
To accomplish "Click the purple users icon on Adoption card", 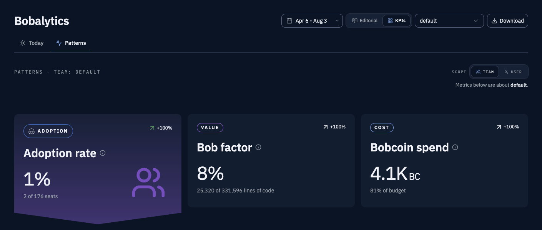I will 148,182.
